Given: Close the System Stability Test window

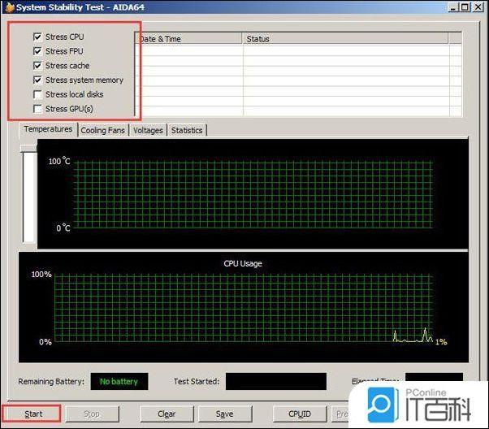Looking at the screenshot, I should (x=478, y=7).
